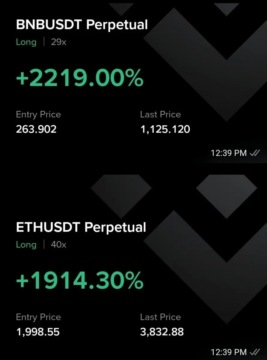The height and width of the screenshot is (360, 267).
Task: Click the 12:39 PM timestamp under ETH card
Action: pyautogui.click(x=229, y=352)
